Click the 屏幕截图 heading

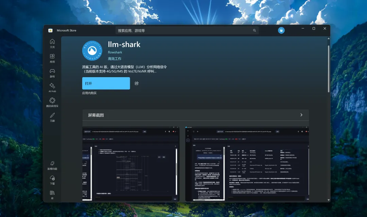coord(96,115)
